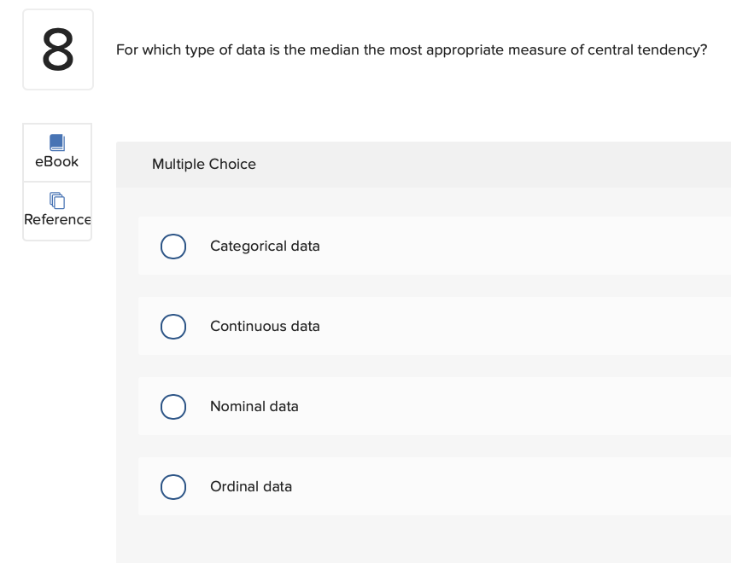Viewport: 731px width, 563px height.
Task: Click the Reference text label
Action: [x=57, y=219]
